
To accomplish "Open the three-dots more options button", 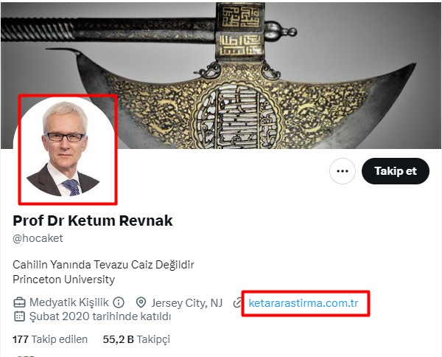I will (343, 171).
